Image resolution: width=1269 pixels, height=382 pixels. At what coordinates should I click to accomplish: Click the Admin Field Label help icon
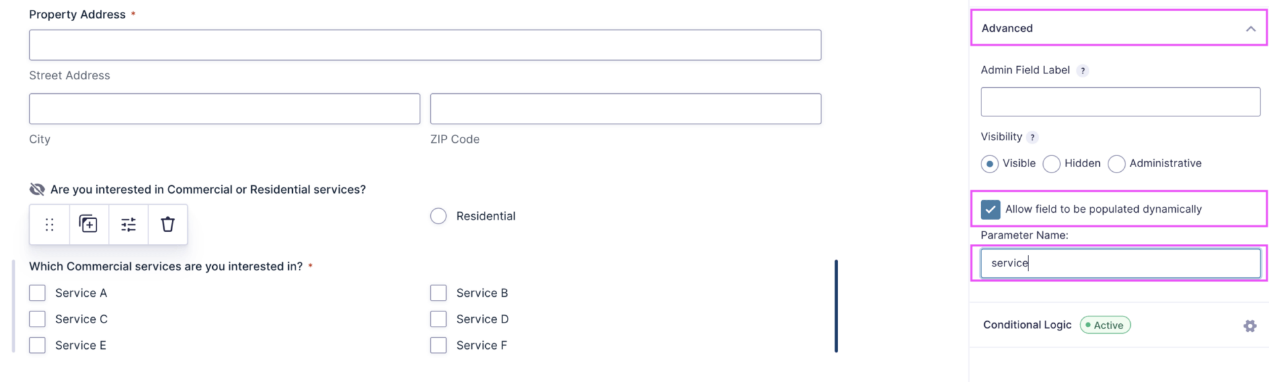pyautogui.click(x=1083, y=71)
